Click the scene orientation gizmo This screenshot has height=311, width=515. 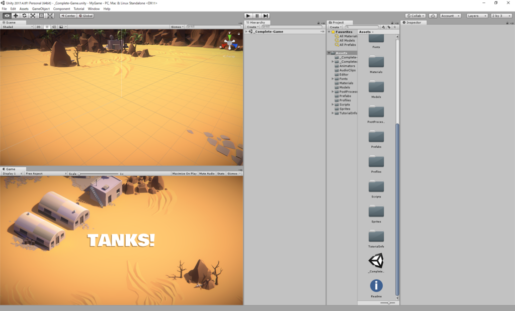[229, 43]
